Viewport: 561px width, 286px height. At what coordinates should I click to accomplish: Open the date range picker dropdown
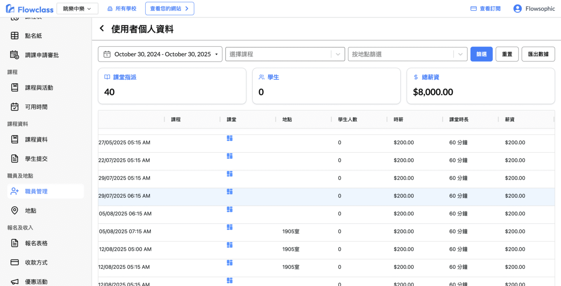click(x=160, y=54)
